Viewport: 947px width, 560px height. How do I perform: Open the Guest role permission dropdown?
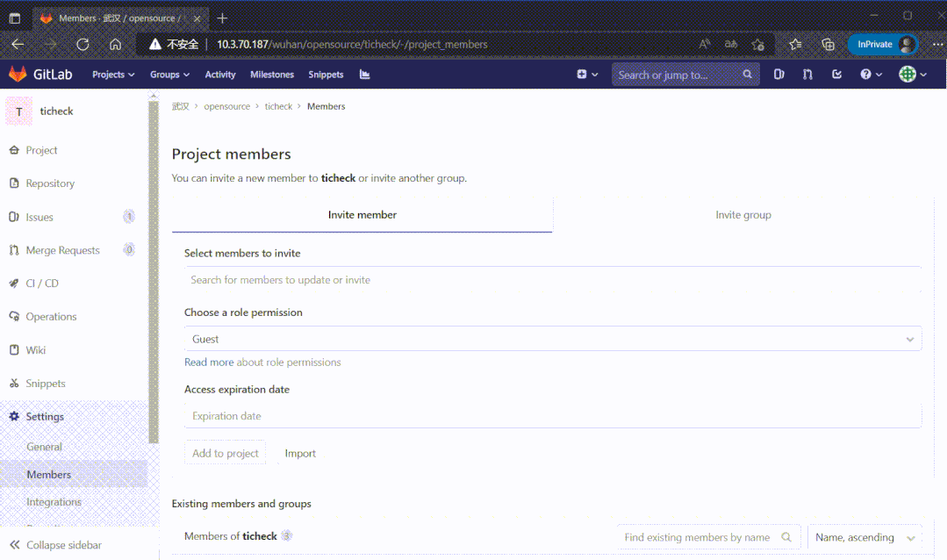552,339
